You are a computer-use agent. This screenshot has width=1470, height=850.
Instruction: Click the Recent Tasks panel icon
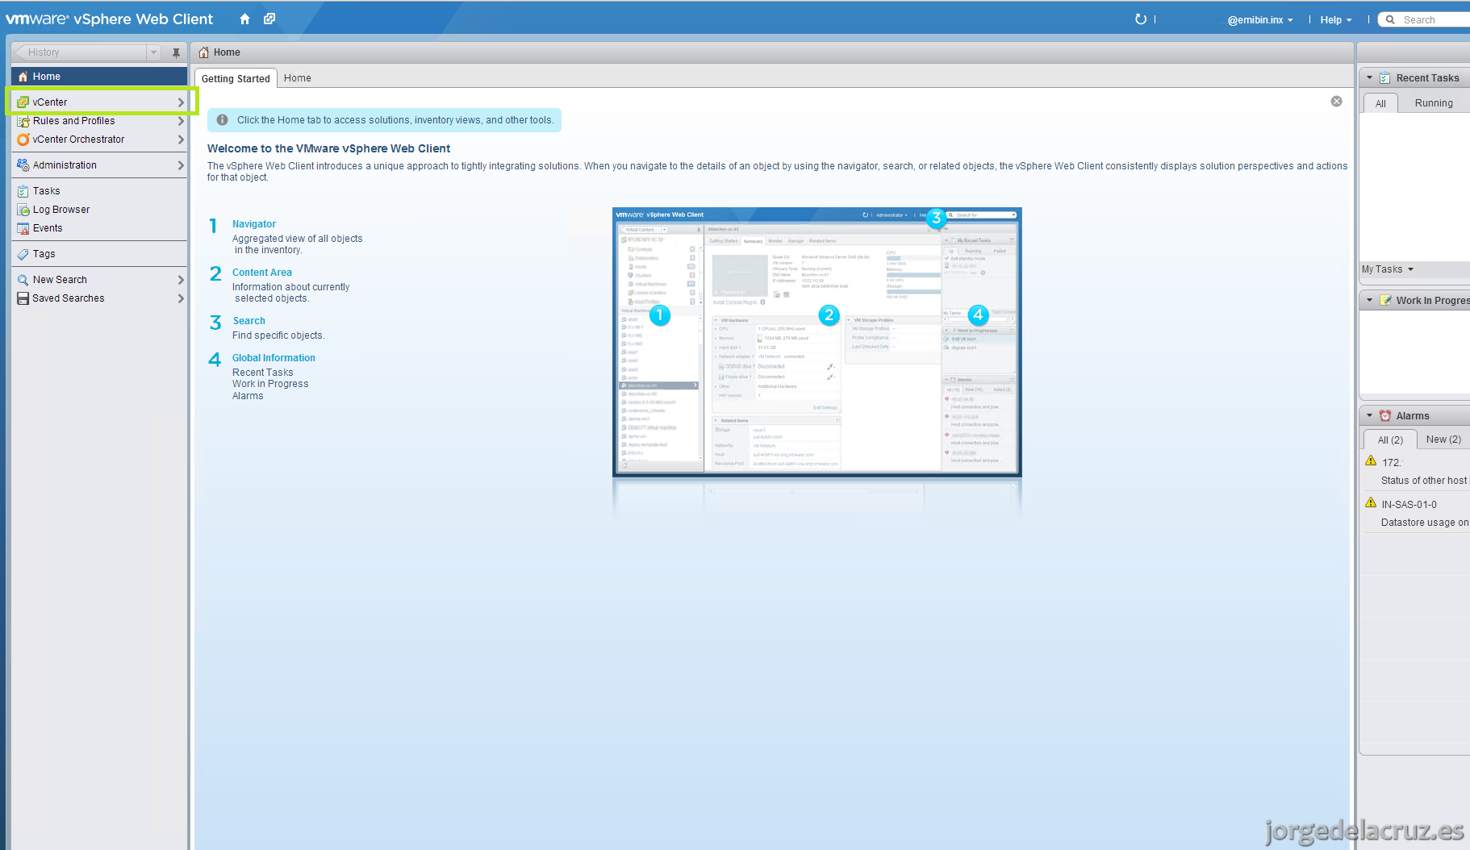[x=1384, y=78]
